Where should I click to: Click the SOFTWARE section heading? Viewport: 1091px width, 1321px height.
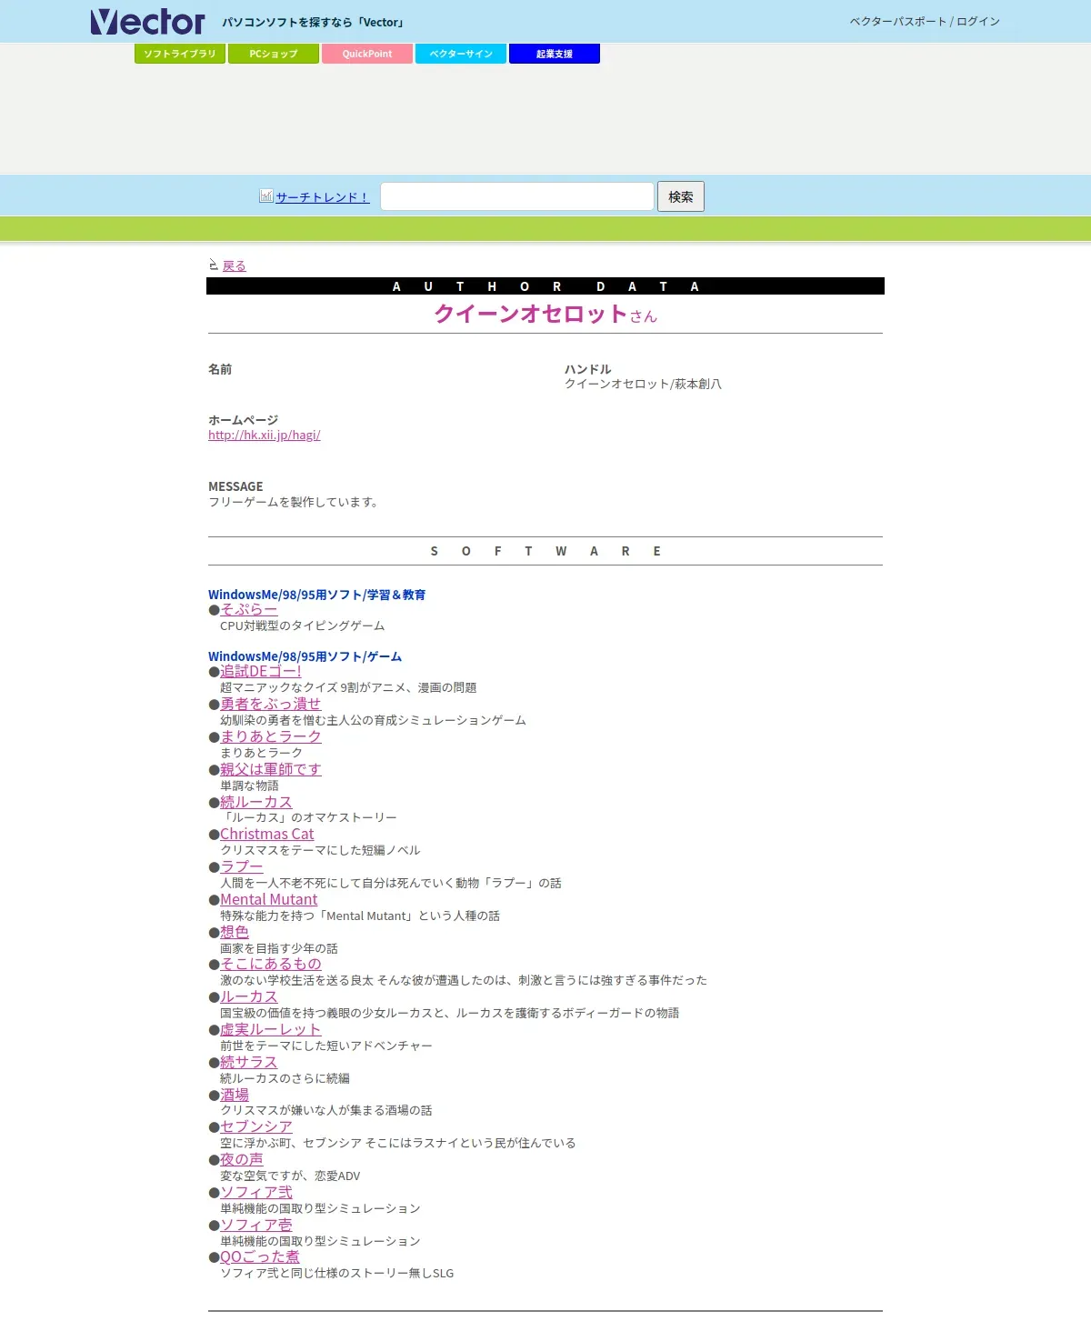tap(545, 551)
